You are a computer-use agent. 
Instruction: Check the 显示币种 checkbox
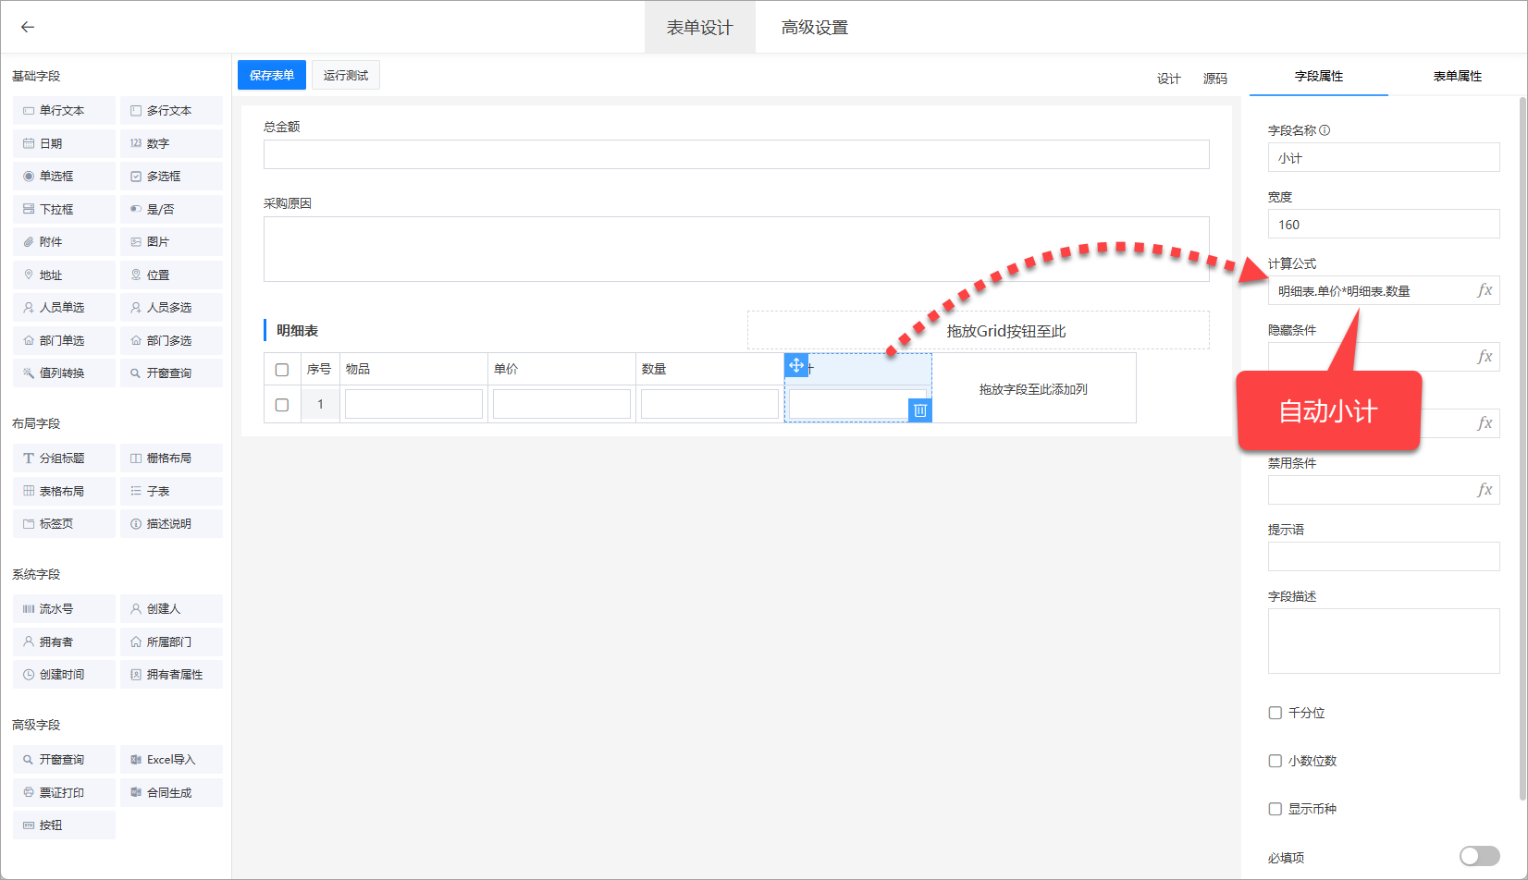click(x=1275, y=809)
